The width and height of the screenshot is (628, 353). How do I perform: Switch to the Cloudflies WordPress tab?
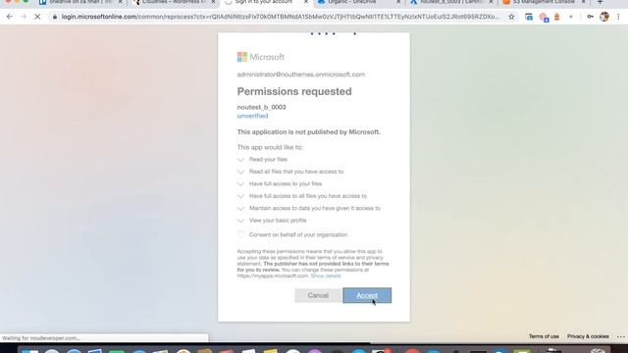coord(173,2)
